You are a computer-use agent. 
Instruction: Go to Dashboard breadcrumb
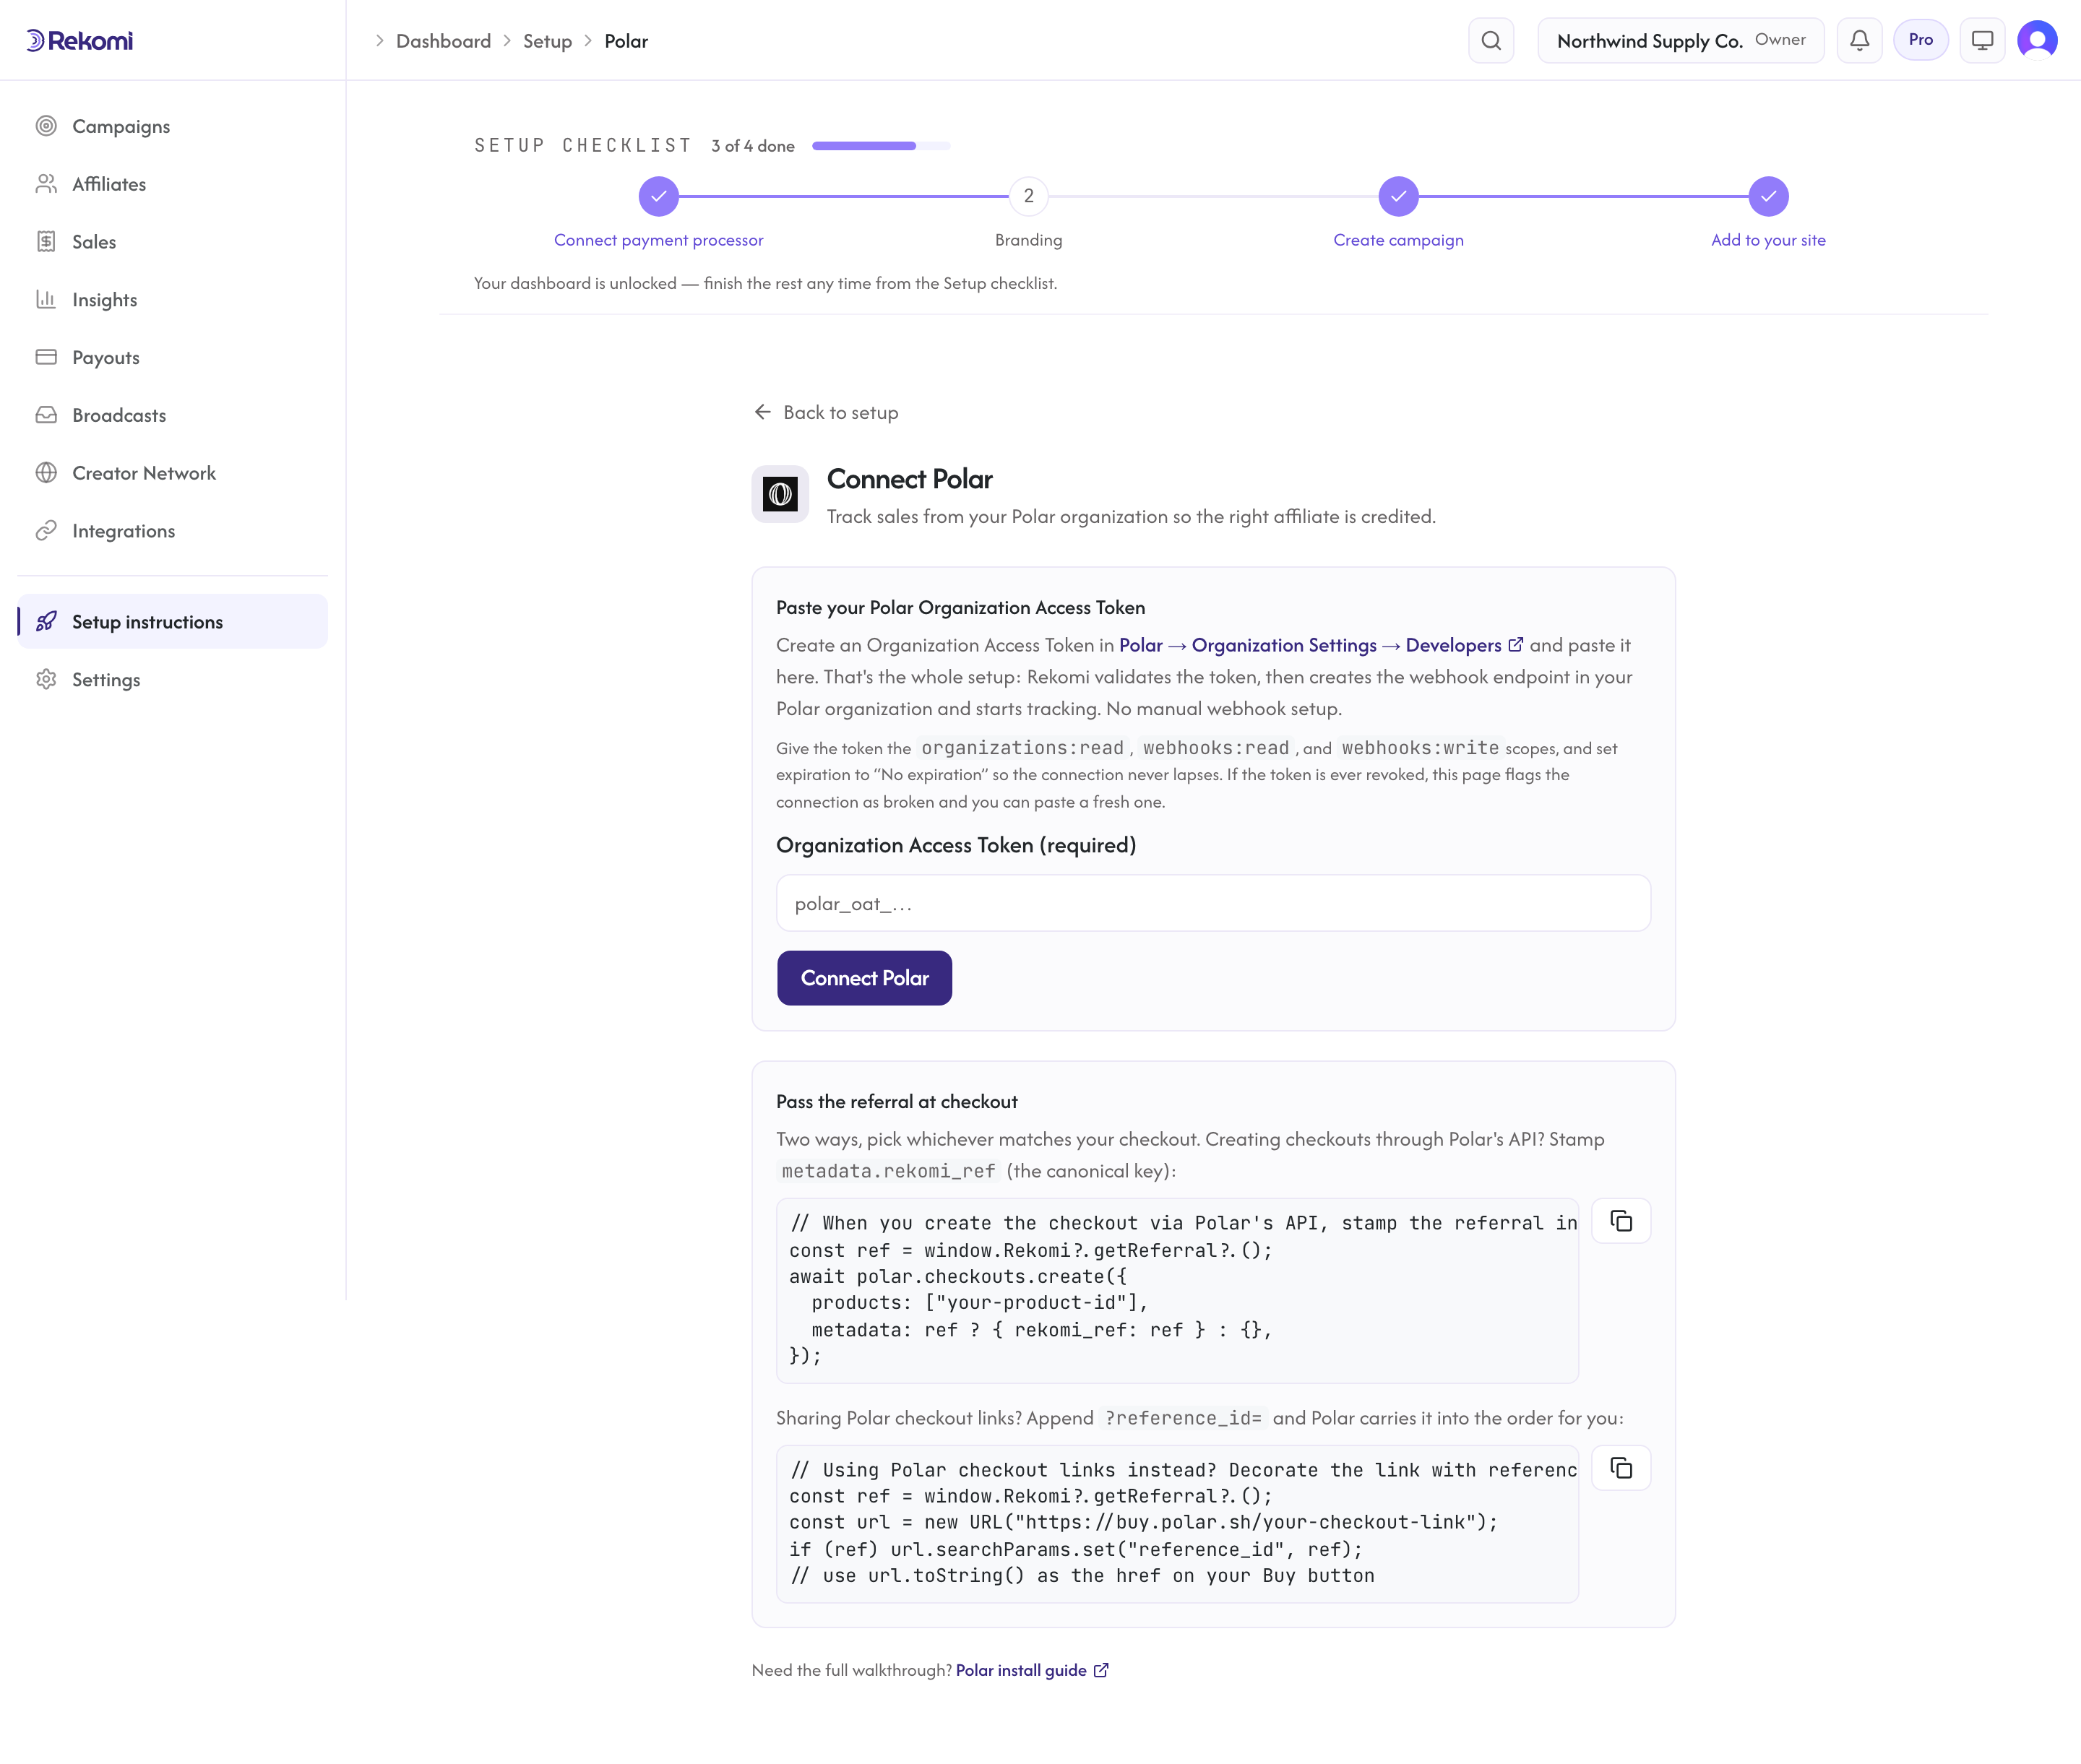coord(443,41)
